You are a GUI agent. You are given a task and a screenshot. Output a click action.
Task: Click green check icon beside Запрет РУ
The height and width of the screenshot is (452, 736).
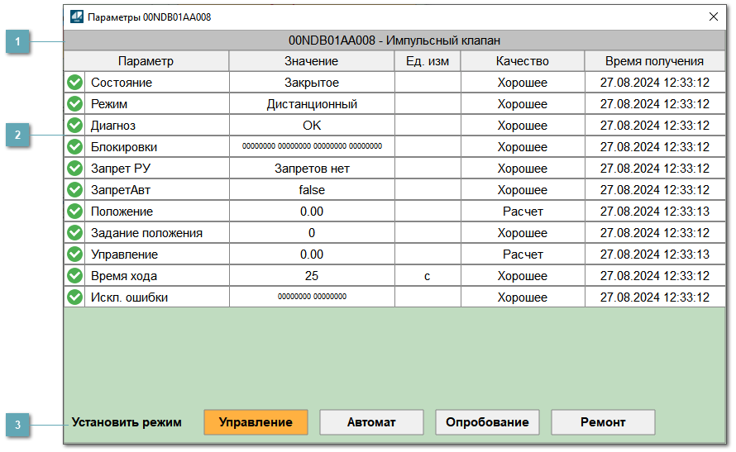tap(74, 169)
